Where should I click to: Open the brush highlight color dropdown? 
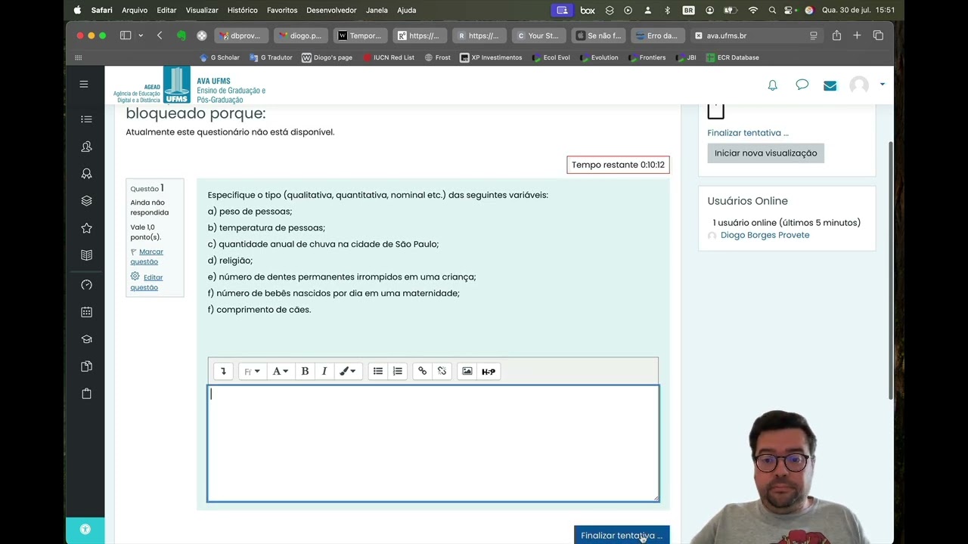coord(347,371)
